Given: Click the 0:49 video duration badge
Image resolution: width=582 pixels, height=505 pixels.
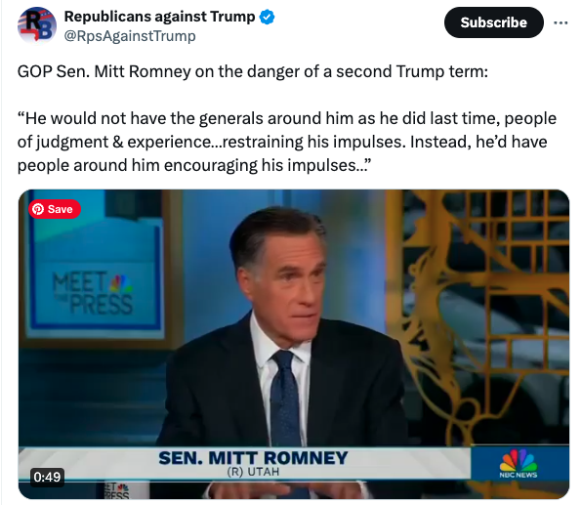Looking at the screenshot, I should pos(47,477).
